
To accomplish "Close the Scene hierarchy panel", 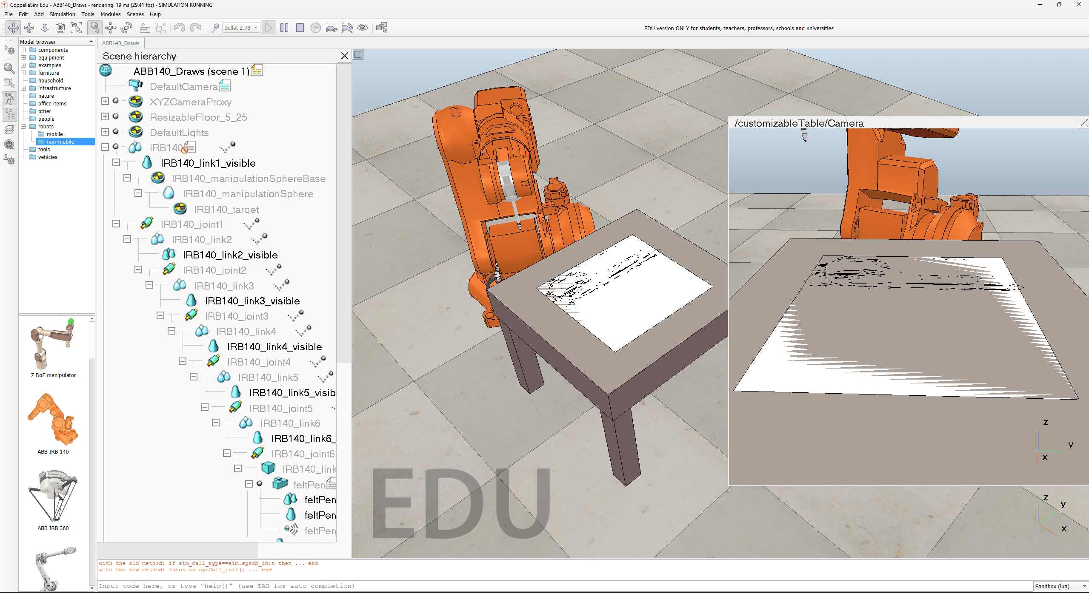I will 345,56.
